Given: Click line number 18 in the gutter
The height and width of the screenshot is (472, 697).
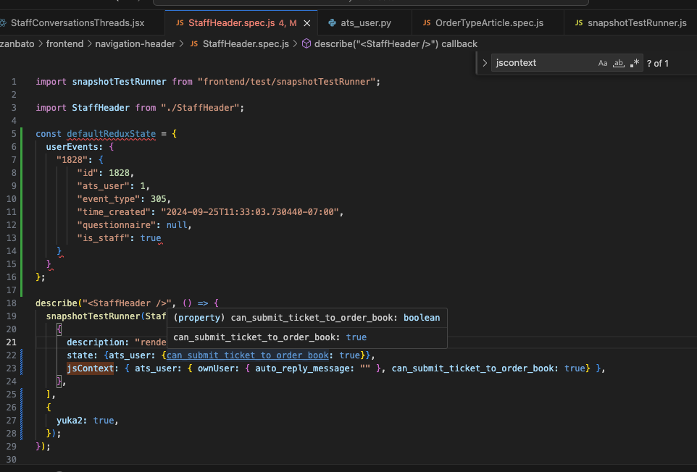Looking at the screenshot, I should [x=11, y=303].
